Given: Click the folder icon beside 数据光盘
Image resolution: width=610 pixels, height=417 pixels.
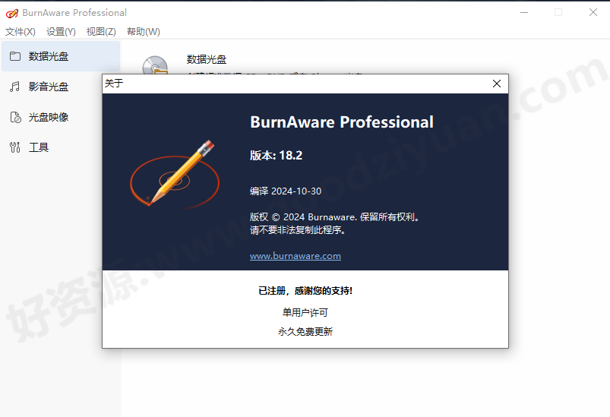Looking at the screenshot, I should point(15,56).
